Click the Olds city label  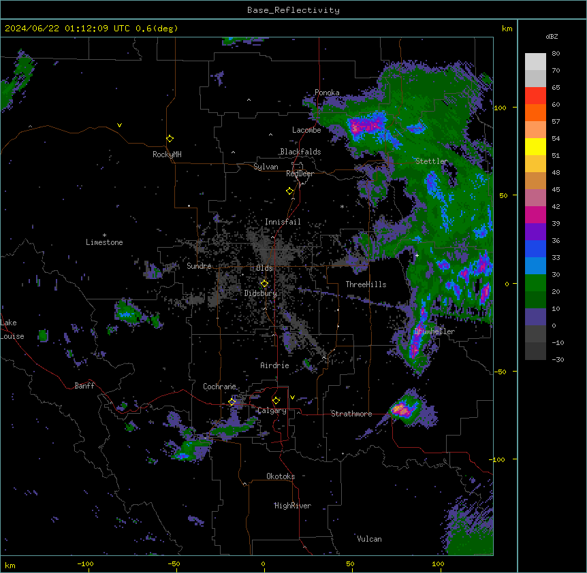tap(264, 268)
